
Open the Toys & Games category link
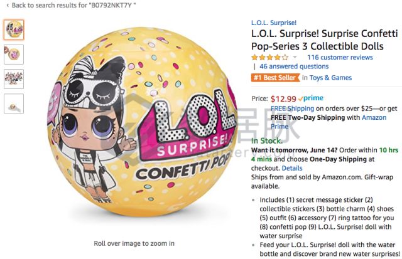click(330, 78)
